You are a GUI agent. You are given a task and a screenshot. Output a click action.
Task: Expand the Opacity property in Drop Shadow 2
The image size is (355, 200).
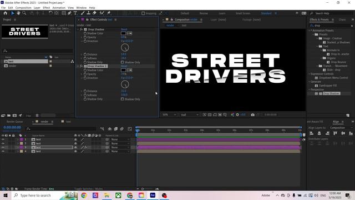coord(82,74)
